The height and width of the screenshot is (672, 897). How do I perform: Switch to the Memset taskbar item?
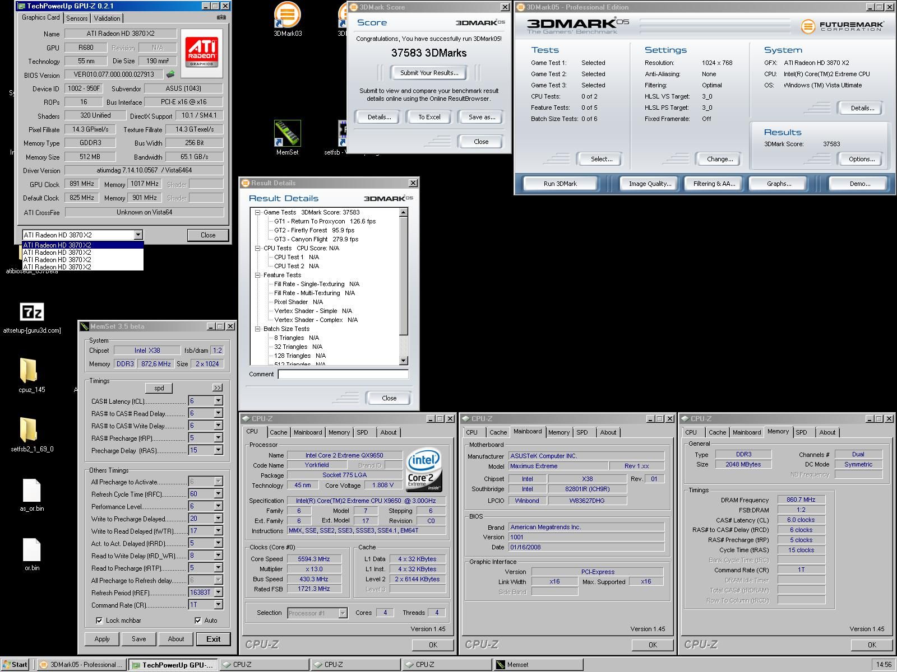point(538,665)
